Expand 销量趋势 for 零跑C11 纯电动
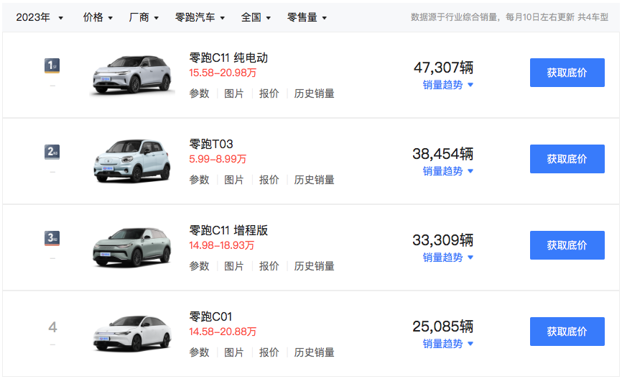The width and height of the screenshot is (622, 379). (447, 85)
